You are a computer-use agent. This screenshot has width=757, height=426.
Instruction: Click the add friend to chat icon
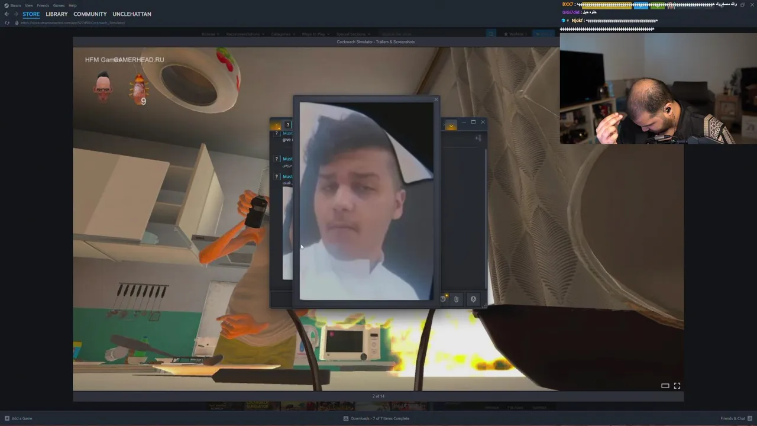pos(478,138)
